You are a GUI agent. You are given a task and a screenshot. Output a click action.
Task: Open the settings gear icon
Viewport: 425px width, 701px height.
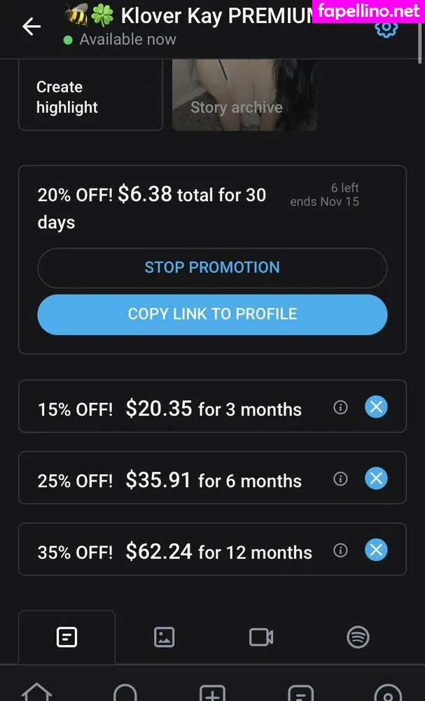pyautogui.click(x=386, y=28)
